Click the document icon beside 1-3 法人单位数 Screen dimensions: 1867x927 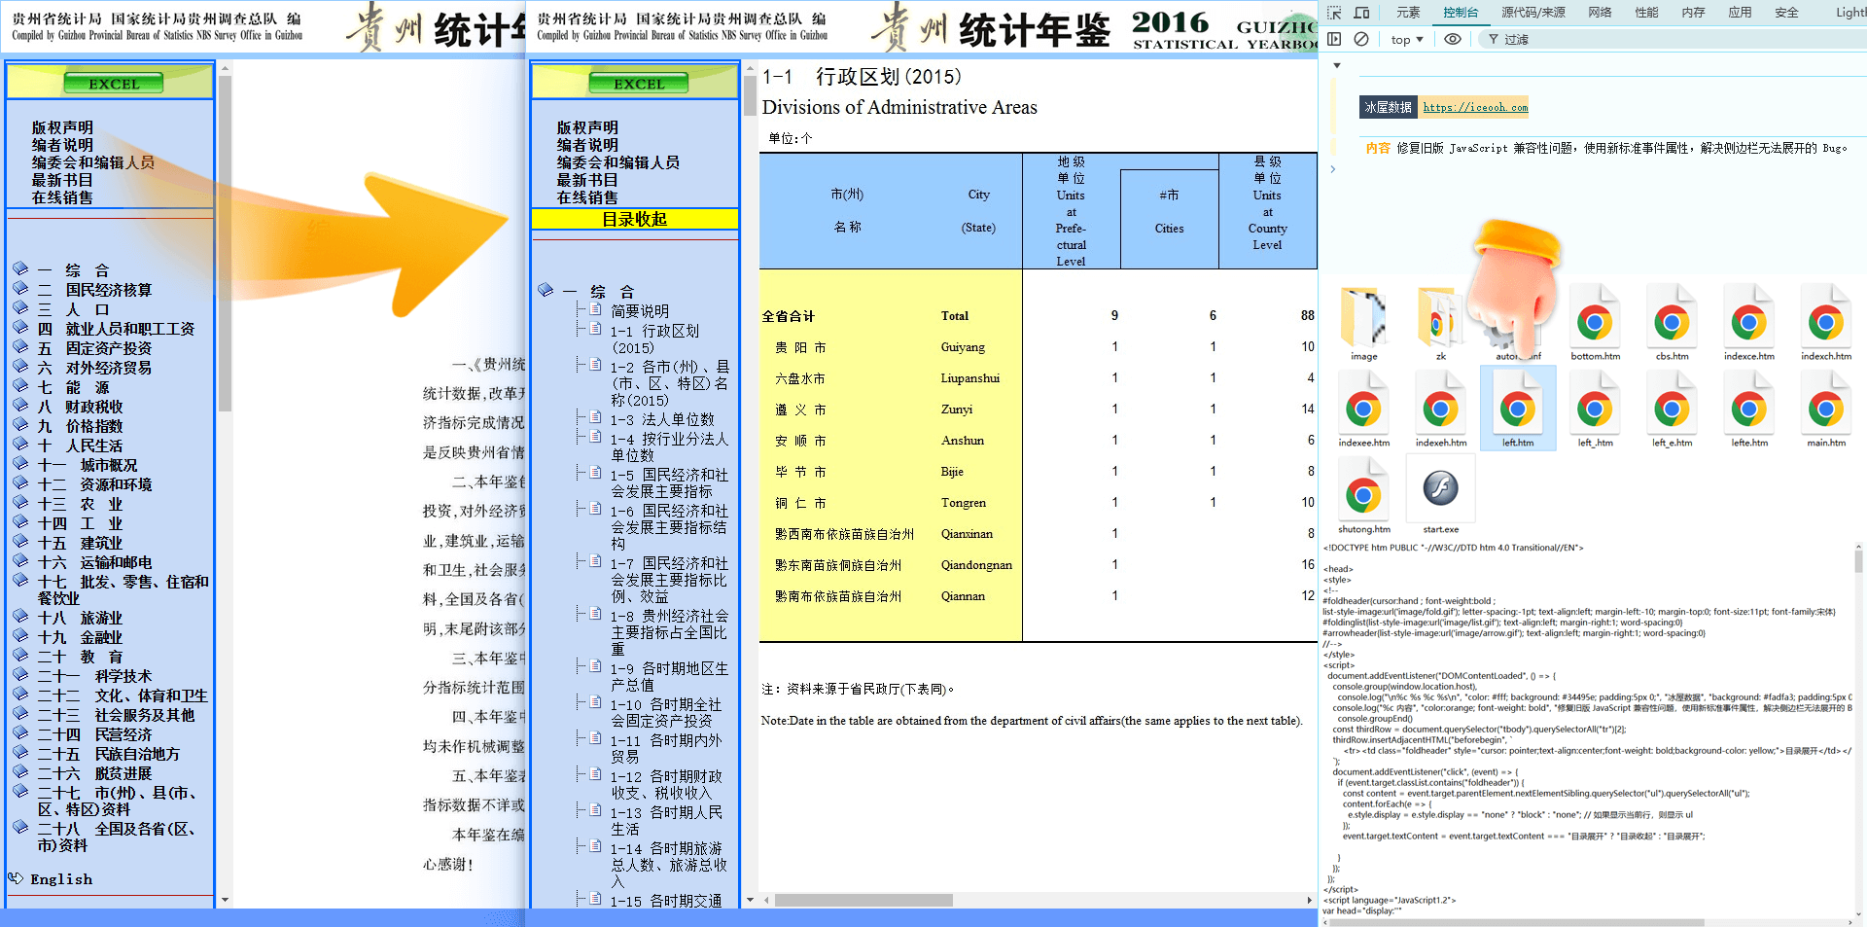pos(595,418)
